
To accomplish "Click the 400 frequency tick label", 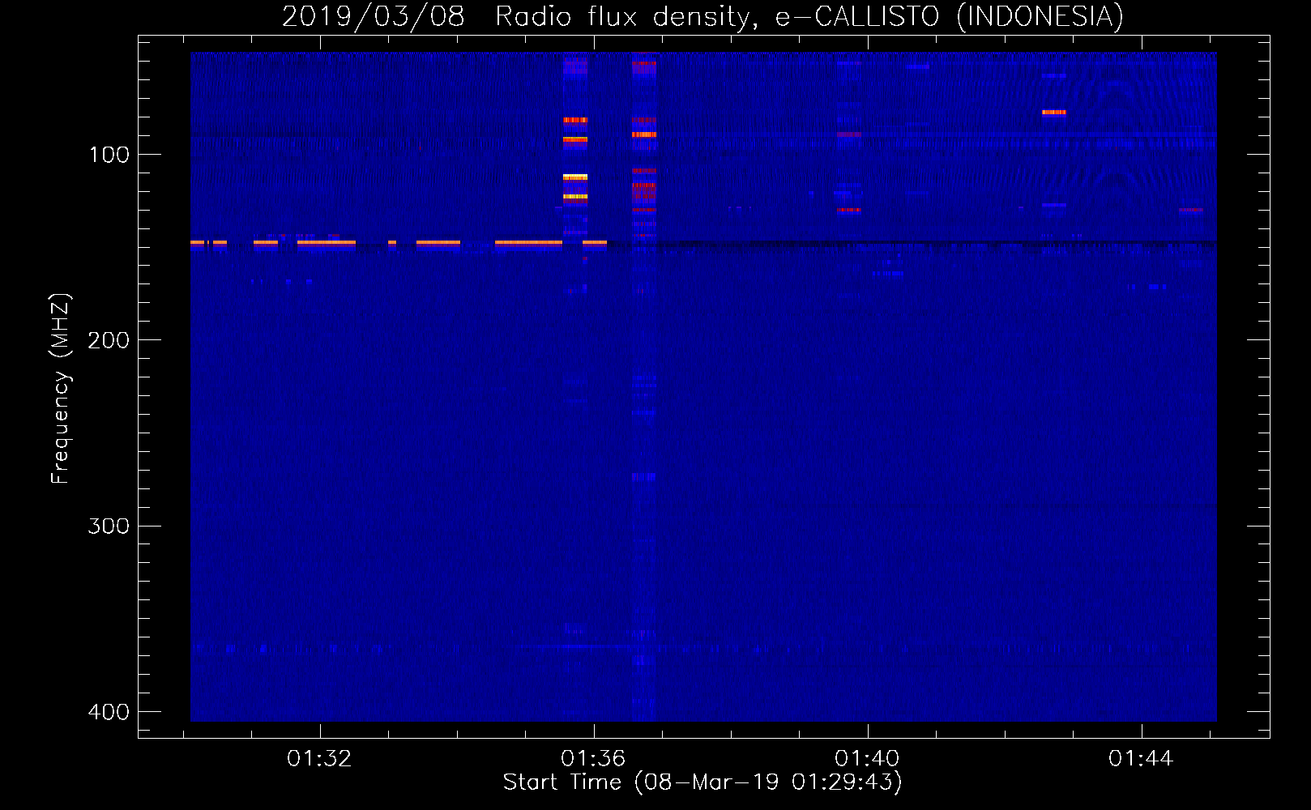I will coord(109,712).
